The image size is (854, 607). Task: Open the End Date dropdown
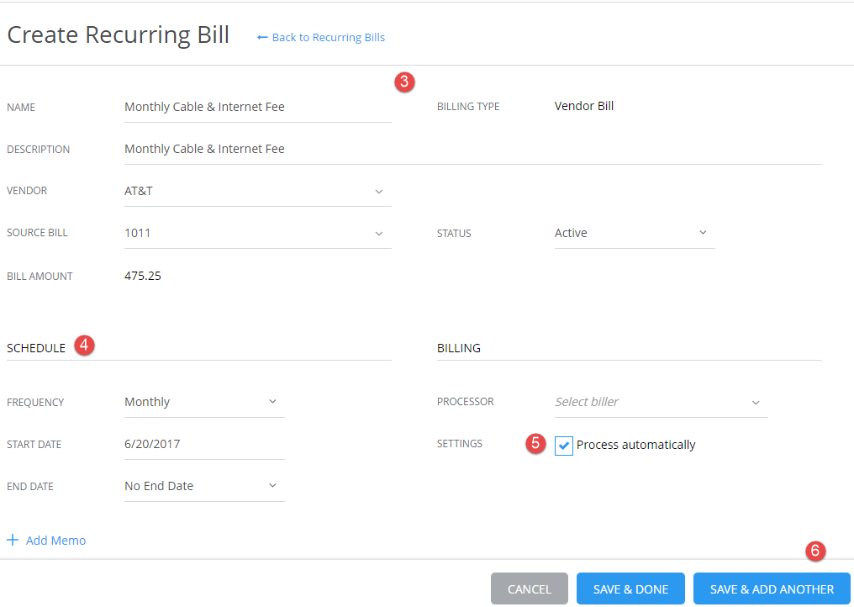[x=204, y=486]
